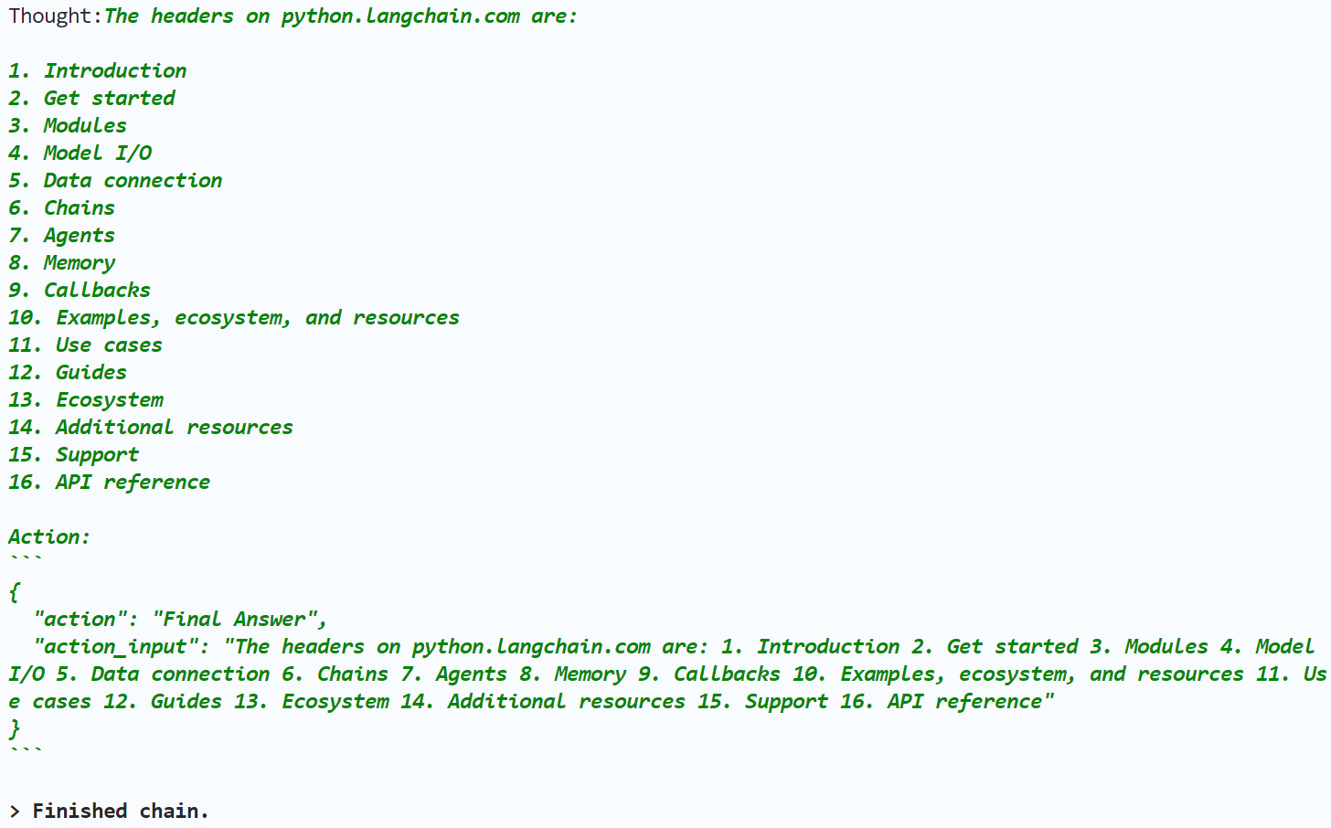Screen dimensions: 1331x828
Task: Click the '> Finished chain.' text
Action: point(110,812)
